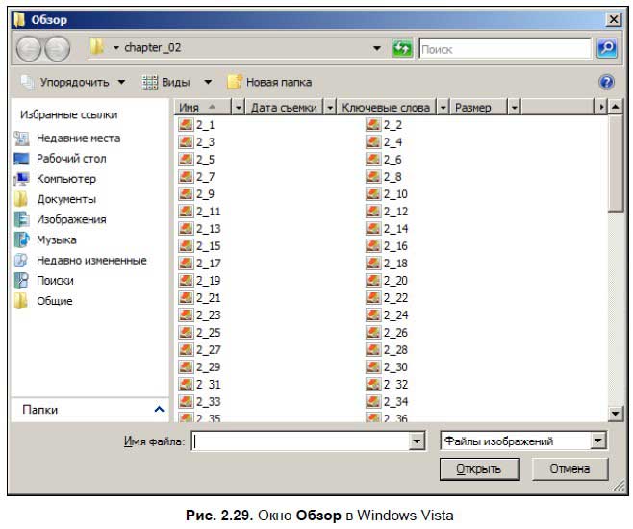633x529 pixels.
Task: Select file name 2_28
Action: (395, 349)
